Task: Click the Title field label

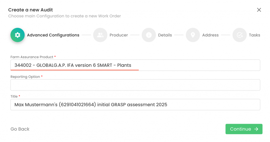Action: click(x=14, y=97)
